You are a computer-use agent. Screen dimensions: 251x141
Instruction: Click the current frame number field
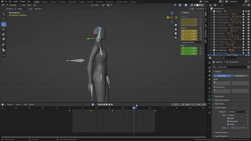point(176,105)
